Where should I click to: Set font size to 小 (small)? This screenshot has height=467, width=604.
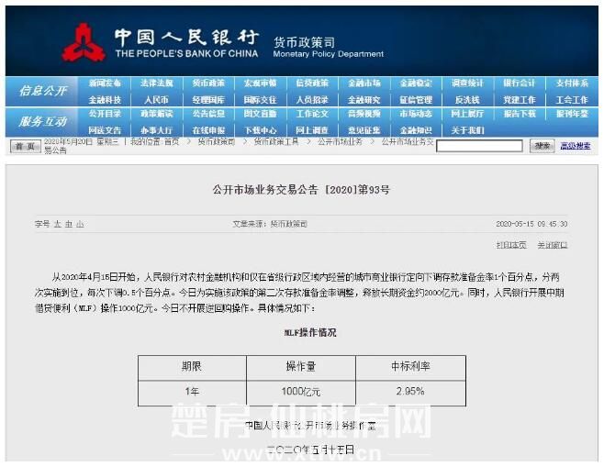[80, 224]
